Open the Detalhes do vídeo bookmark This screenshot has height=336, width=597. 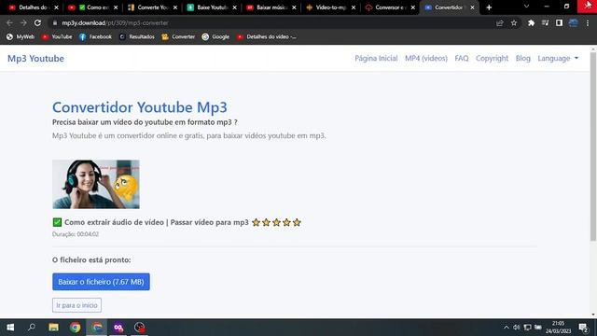tap(267, 36)
